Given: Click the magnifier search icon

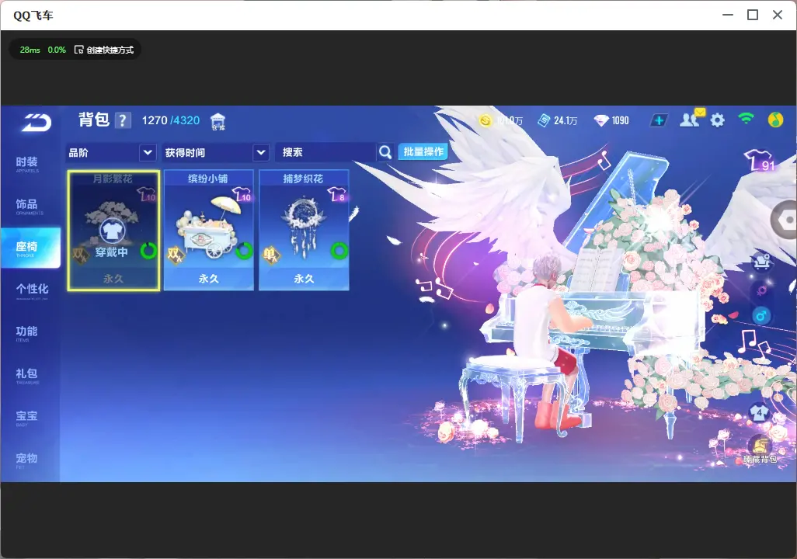Looking at the screenshot, I should click(x=385, y=152).
